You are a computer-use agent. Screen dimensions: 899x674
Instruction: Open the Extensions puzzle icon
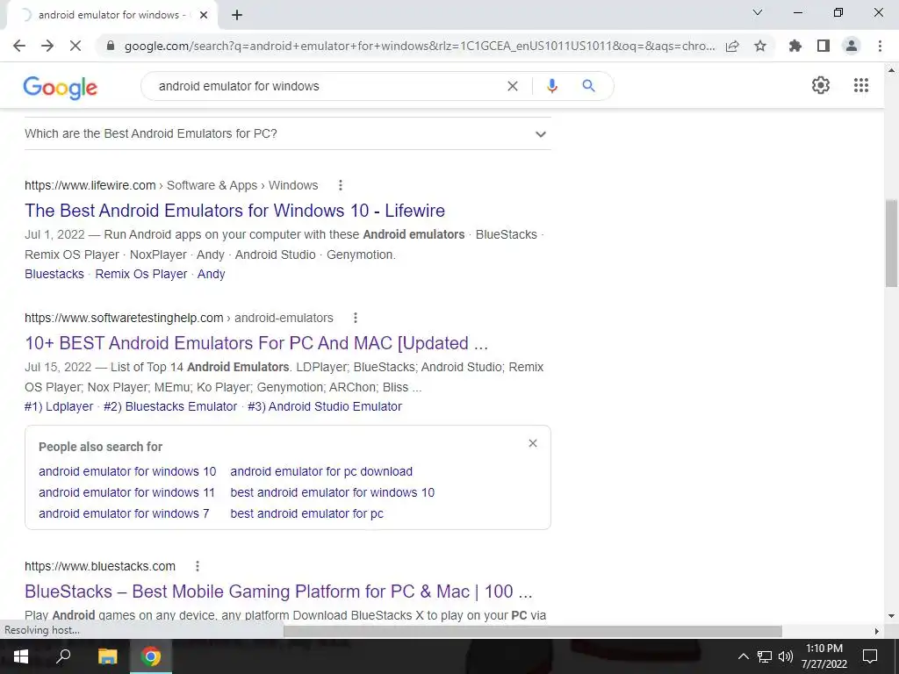(x=795, y=46)
